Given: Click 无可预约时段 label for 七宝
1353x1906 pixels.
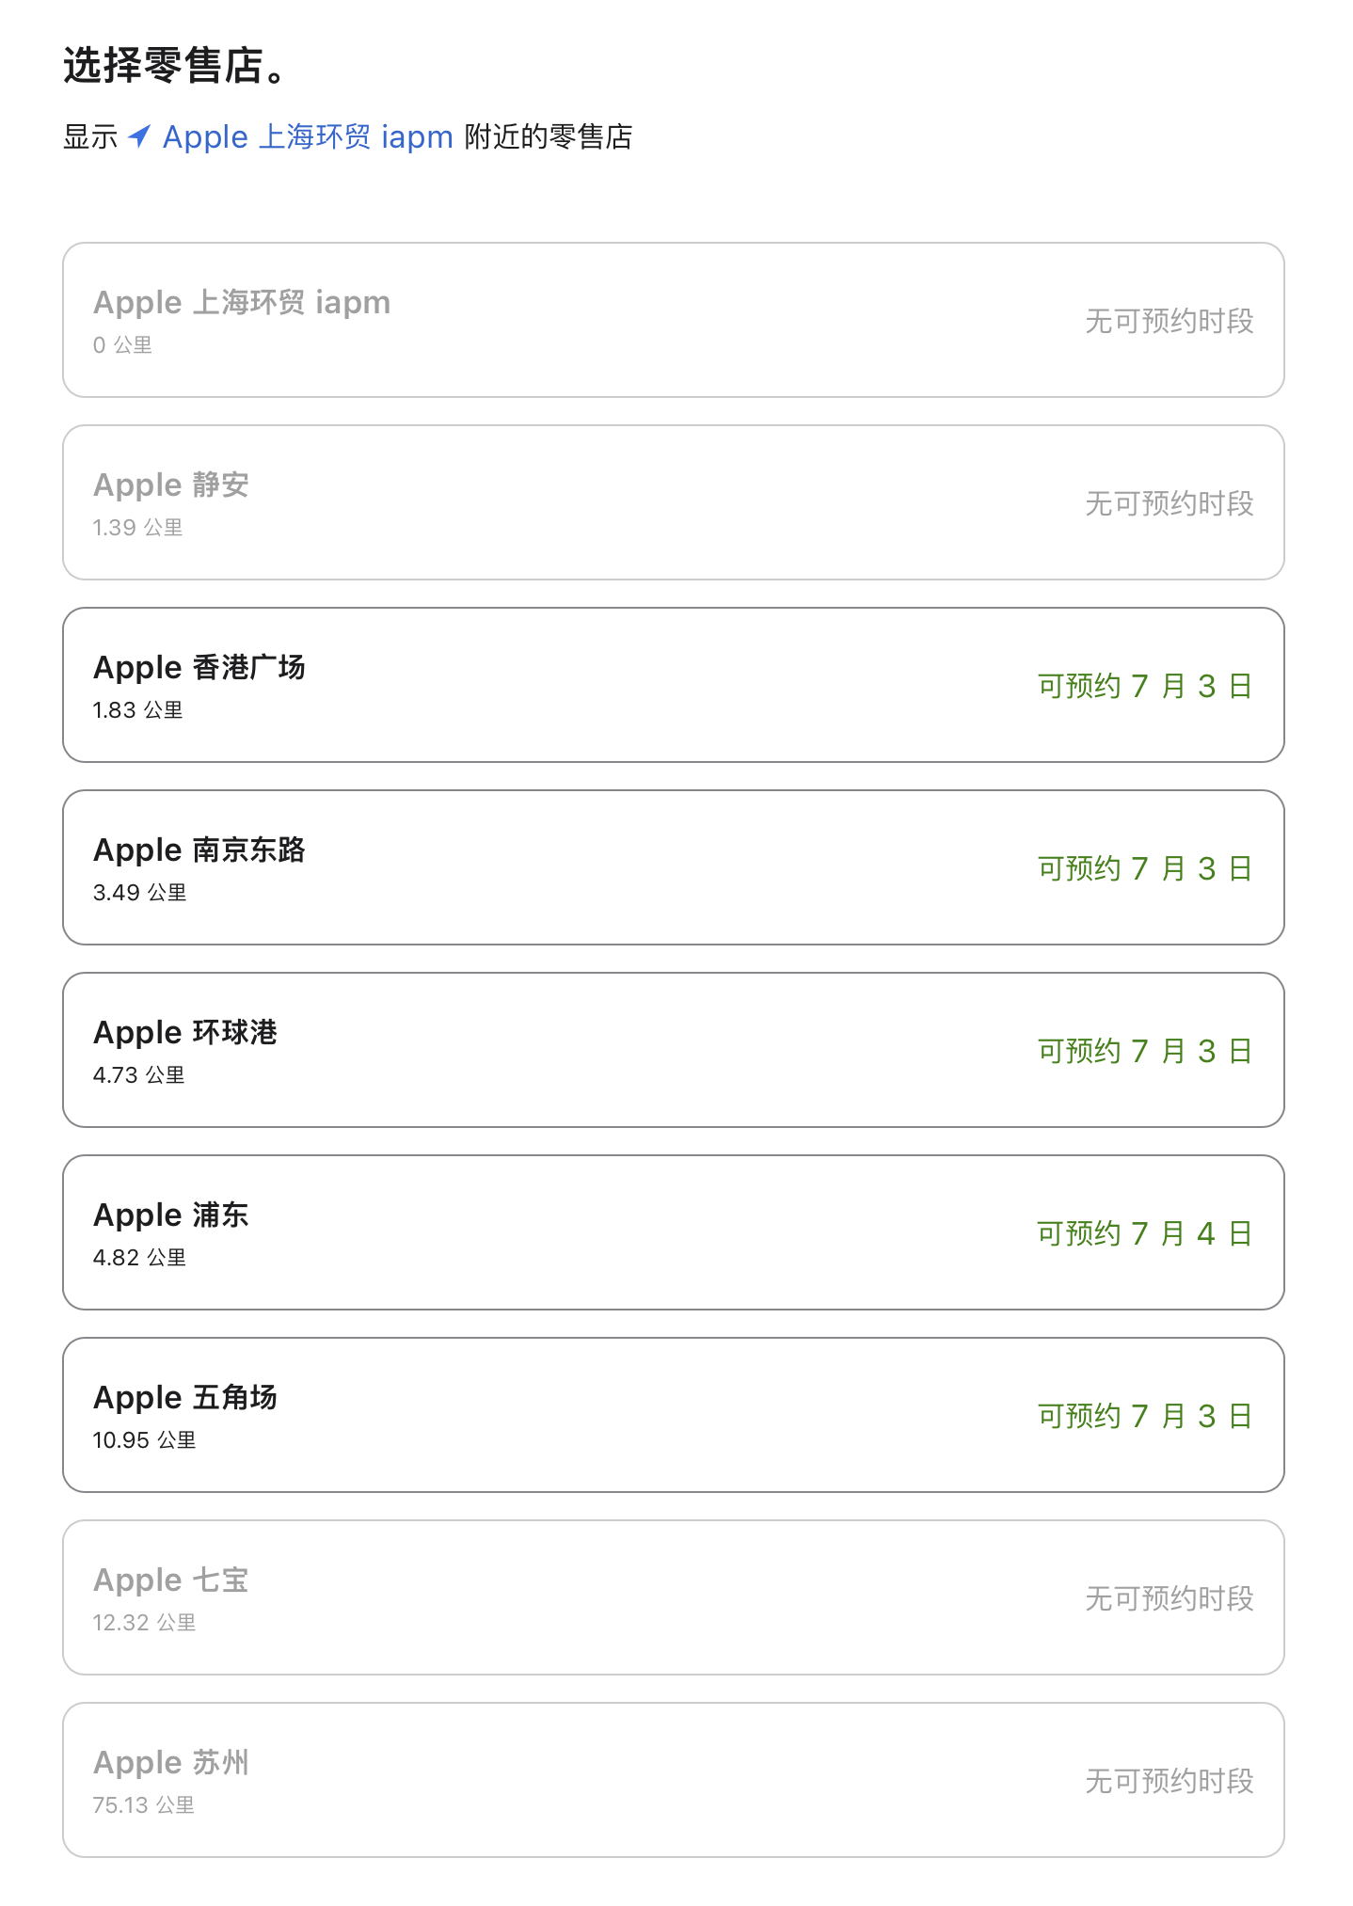Looking at the screenshot, I should click(x=1169, y=1598).
